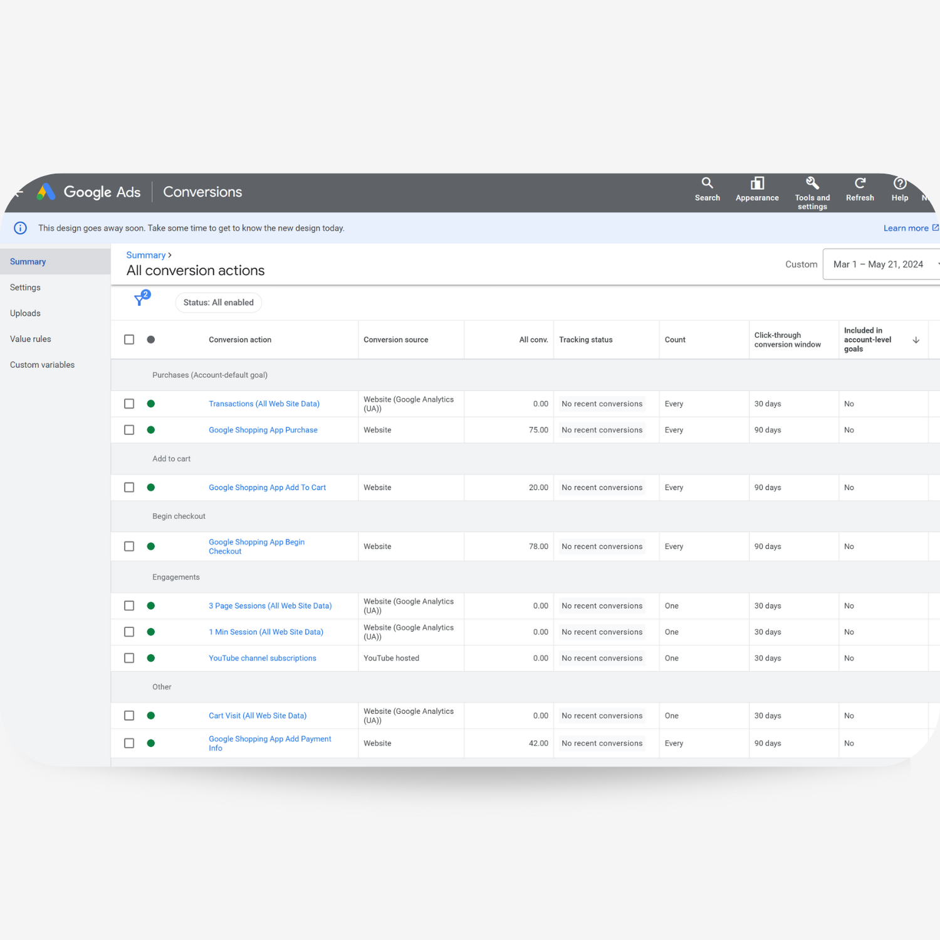Open the Status: All enabled filter chip
940x940 pixels.
[219, 303]
